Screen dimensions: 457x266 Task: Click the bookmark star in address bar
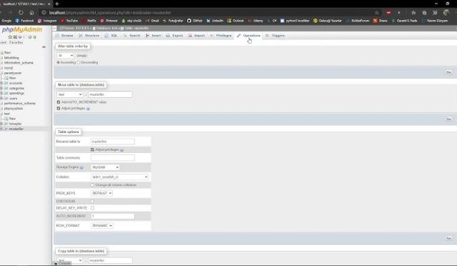[377, 13]
